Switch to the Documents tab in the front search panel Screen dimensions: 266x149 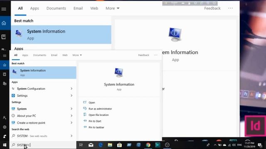(x=39, y=55)
